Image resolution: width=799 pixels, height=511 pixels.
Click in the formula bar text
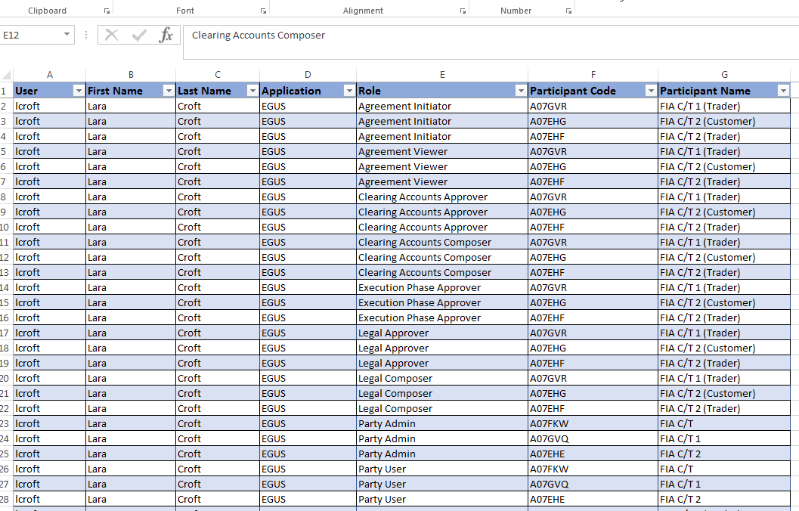tap(259, 36)
